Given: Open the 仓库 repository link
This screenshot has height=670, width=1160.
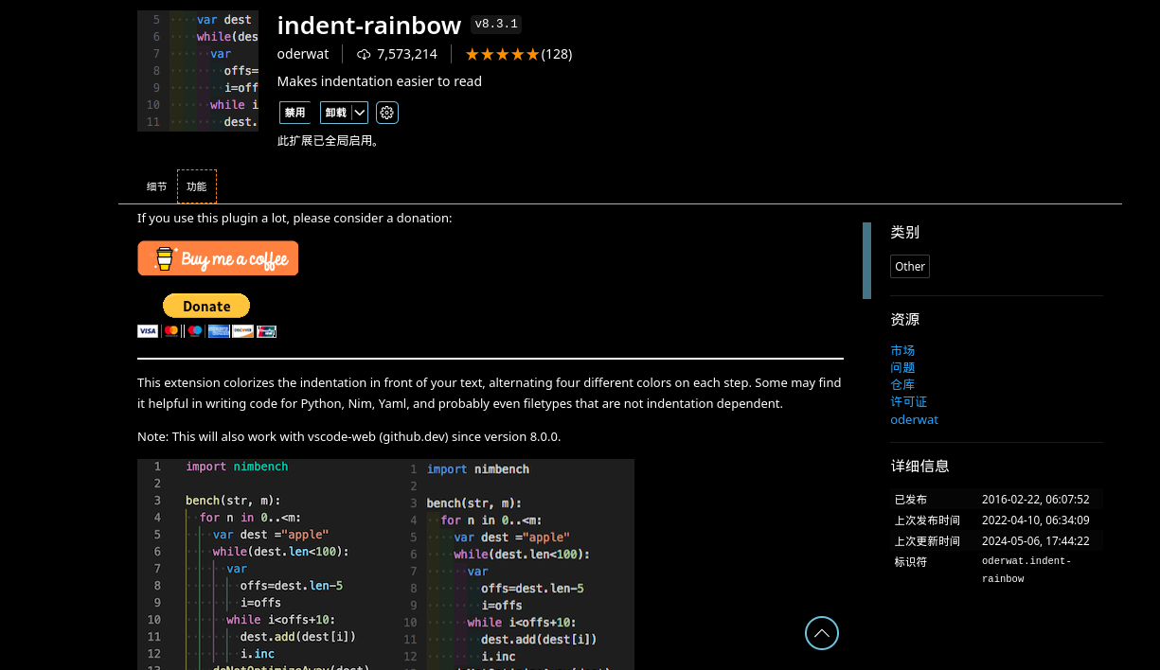Looking at the screenshot, I should (x=902, y=384).
